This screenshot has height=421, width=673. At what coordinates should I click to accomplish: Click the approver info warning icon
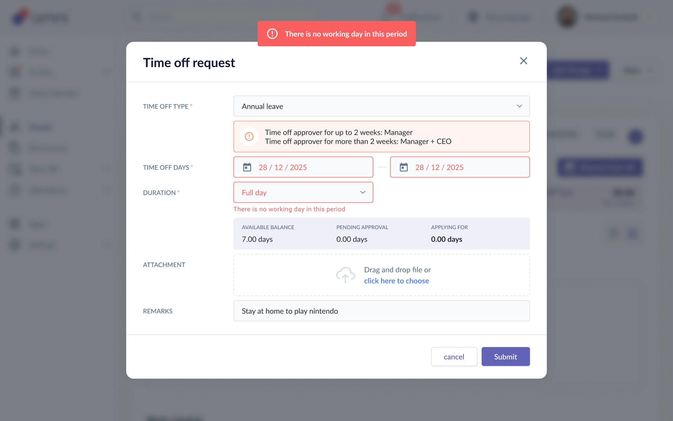[249, 136]
